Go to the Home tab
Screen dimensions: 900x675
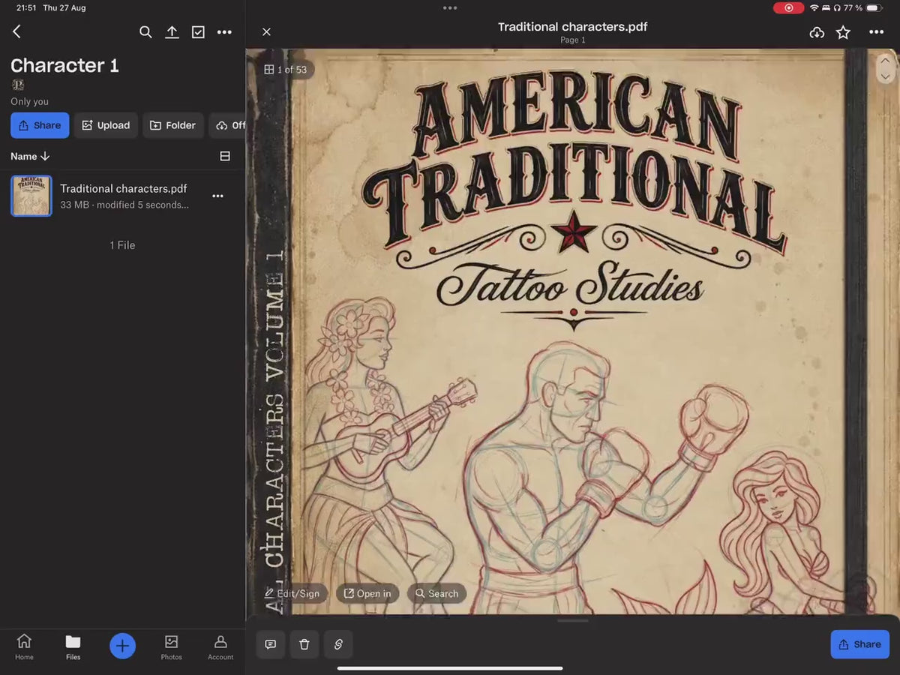click(24, 646)
